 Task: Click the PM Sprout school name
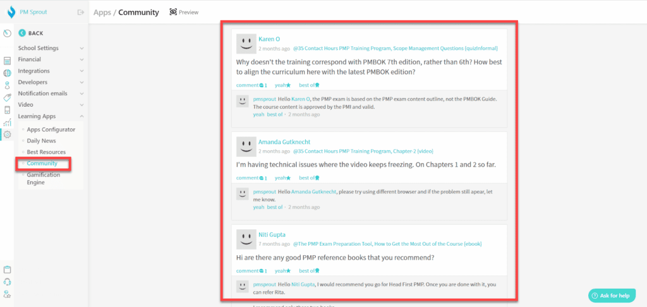tap(33, 13)
